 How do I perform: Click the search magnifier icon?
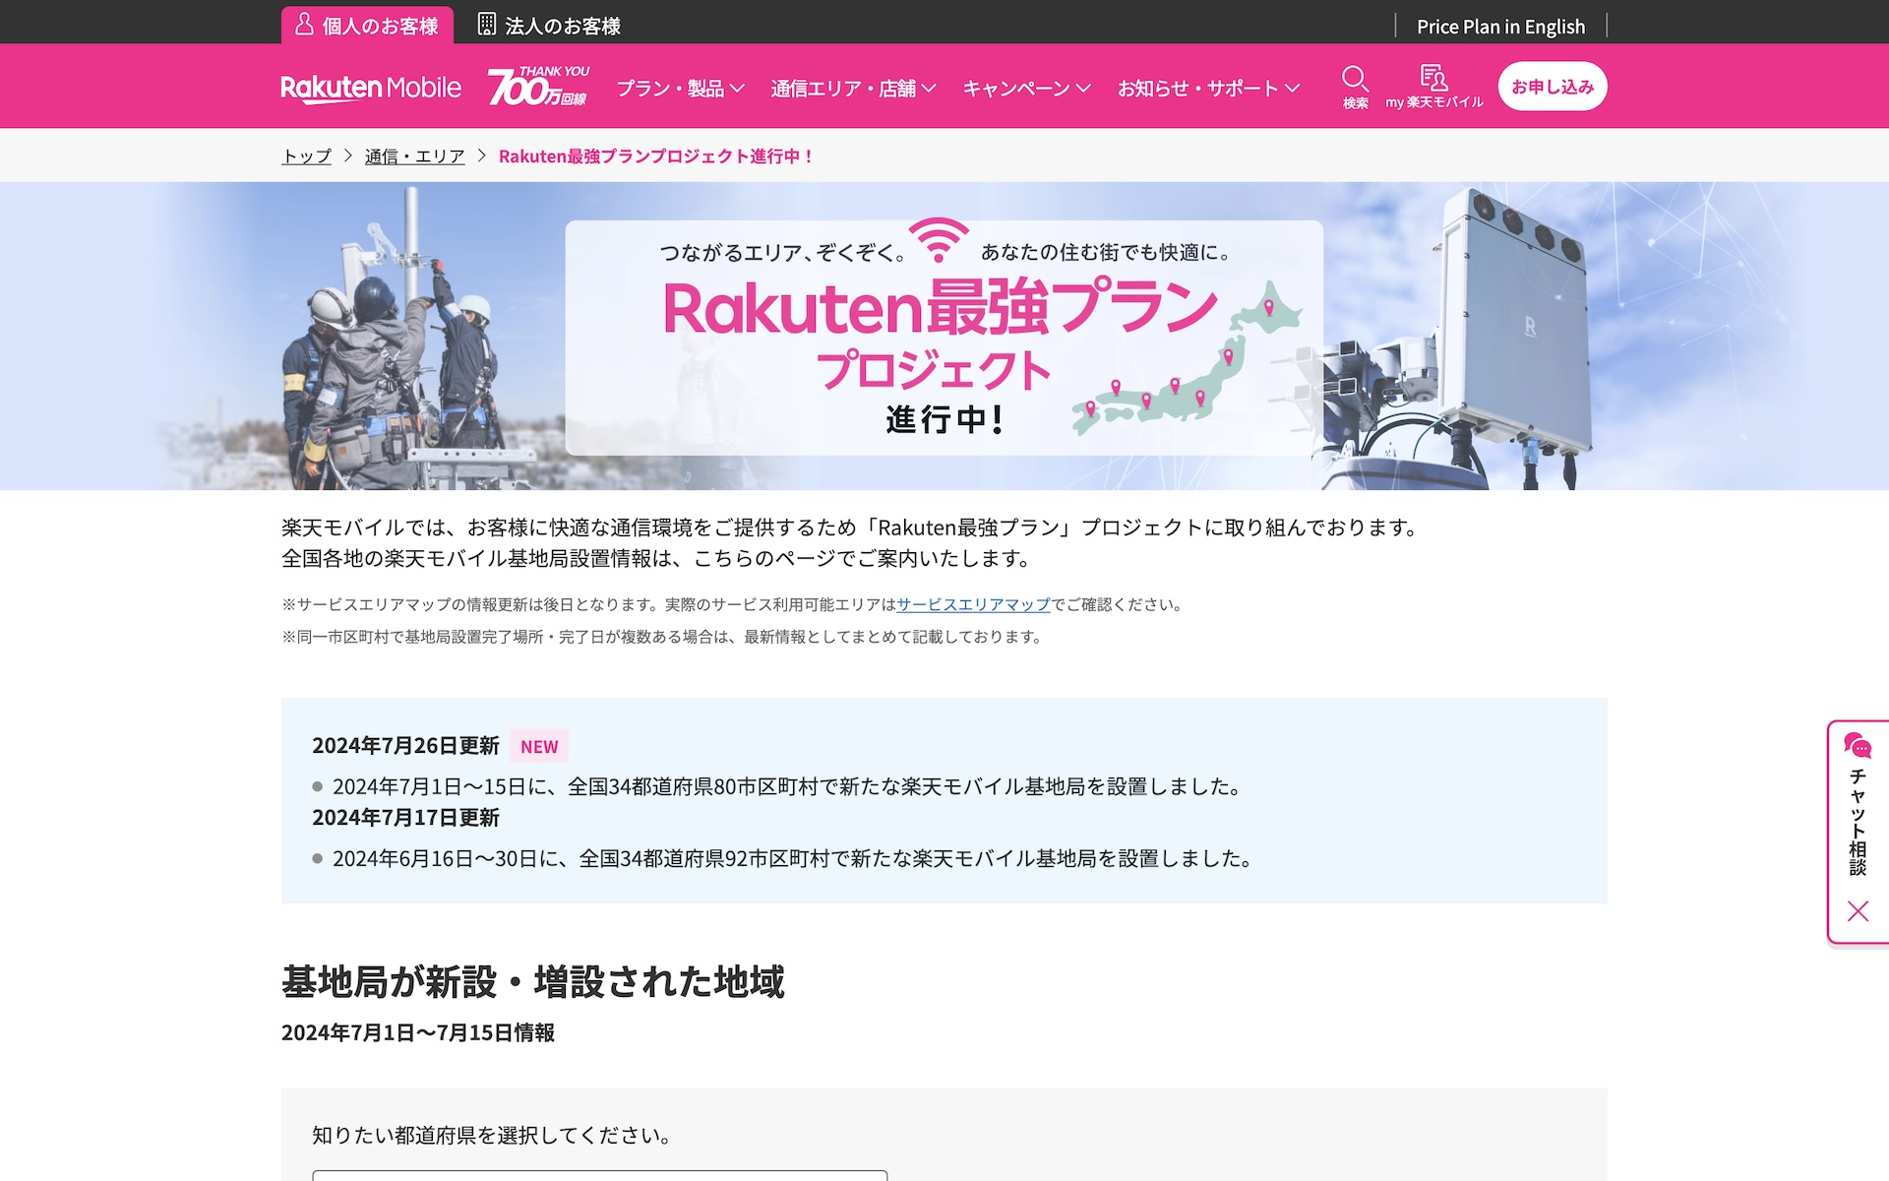point(1355,79)
